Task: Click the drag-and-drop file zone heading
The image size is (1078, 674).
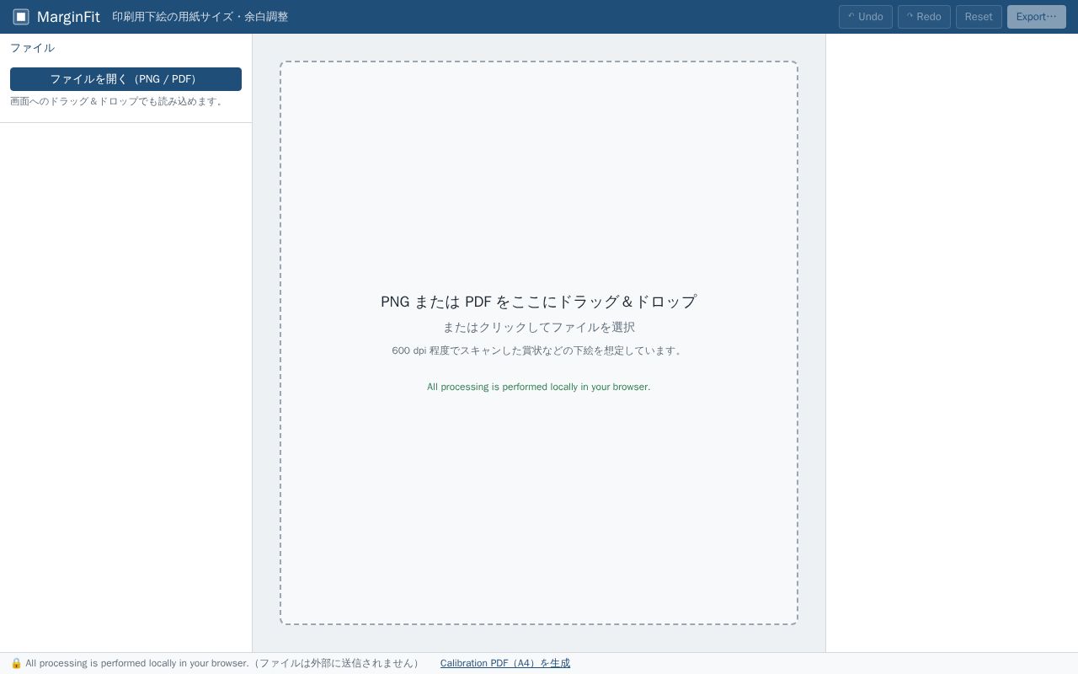Action: (539, 302)
